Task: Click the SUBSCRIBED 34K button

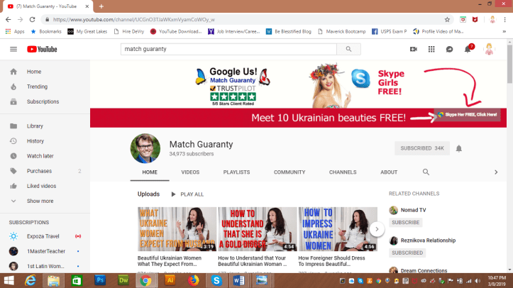Action: 422,148
